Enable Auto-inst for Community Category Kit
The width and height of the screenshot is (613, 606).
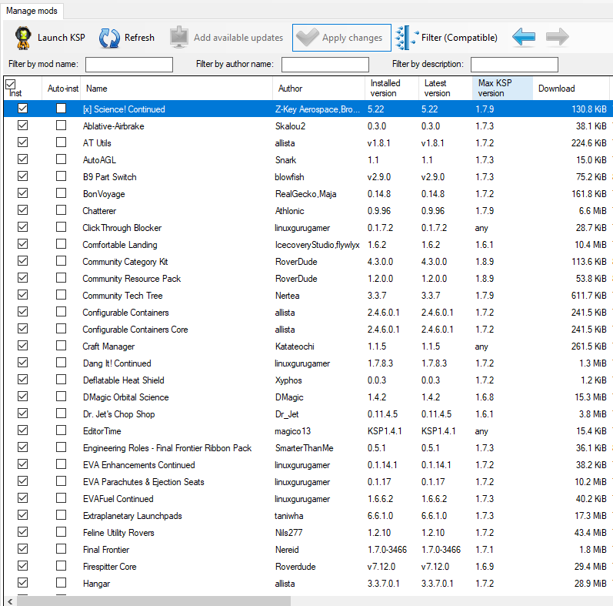pyautogui.click(x=61, y=261)
